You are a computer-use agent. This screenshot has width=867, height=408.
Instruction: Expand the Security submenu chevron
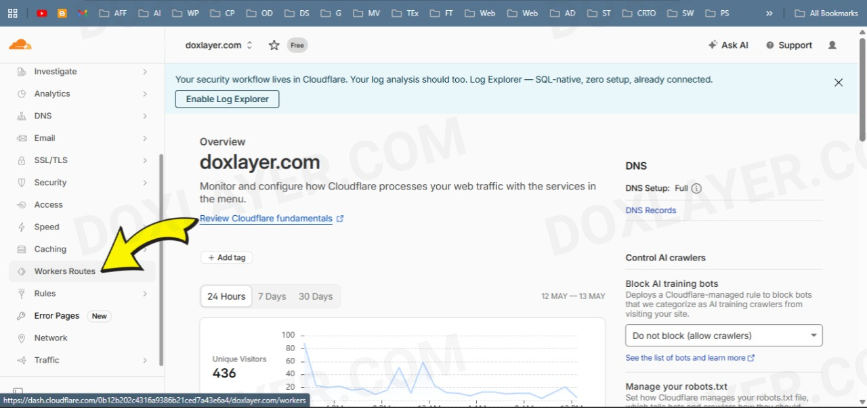point(145,183)
